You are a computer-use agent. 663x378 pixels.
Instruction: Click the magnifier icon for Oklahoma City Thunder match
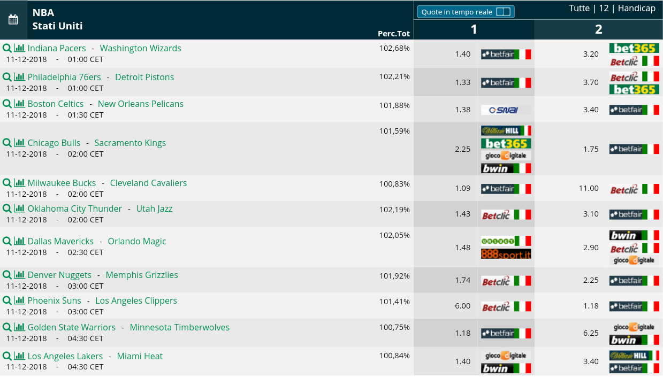[x=7, y=209]
